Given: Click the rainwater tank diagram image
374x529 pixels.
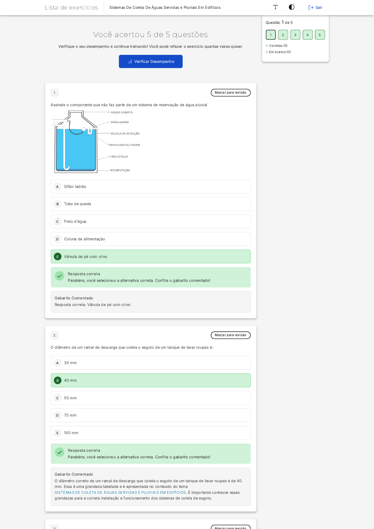Looking at the screenshot, I should pyautogui.click(x=96, y=142).
